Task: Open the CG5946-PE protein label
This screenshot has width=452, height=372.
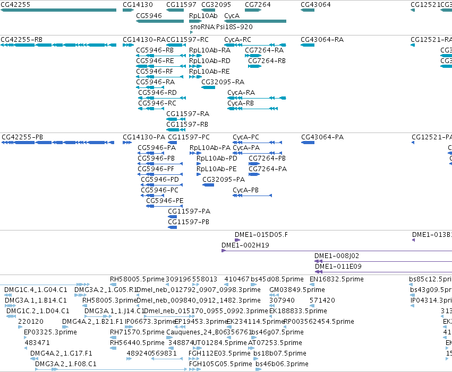Action: pos(165,201)
